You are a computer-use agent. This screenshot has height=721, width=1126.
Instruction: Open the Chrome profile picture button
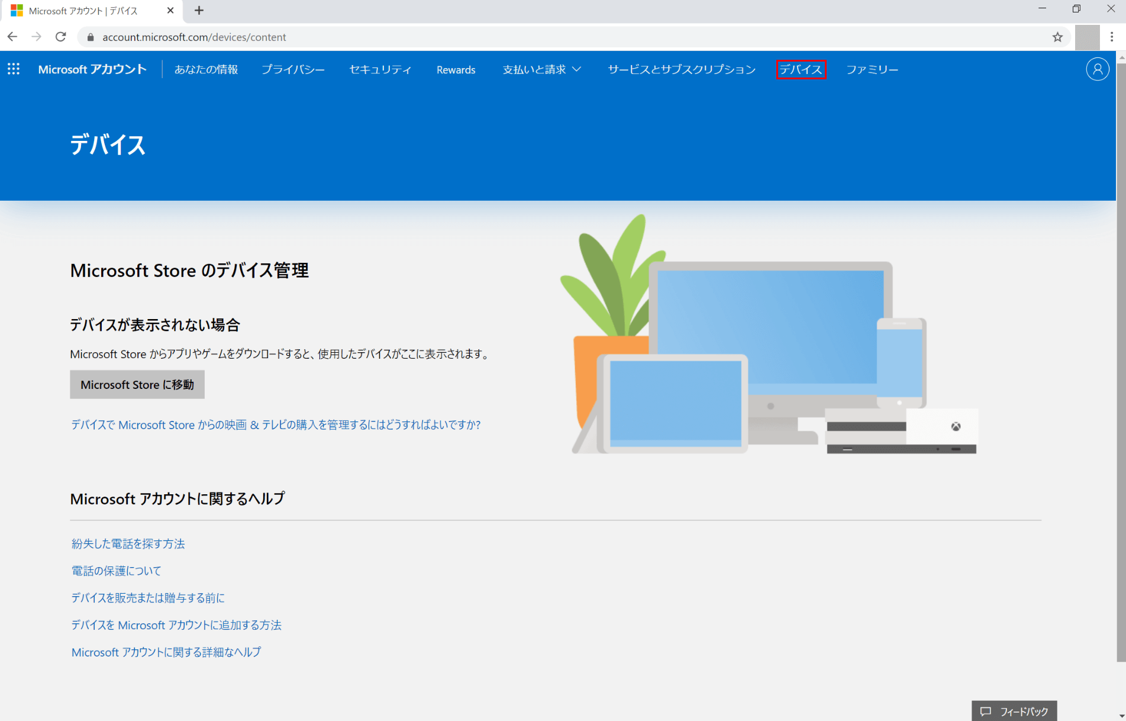pyautogui.click(x=1087, y=37)
